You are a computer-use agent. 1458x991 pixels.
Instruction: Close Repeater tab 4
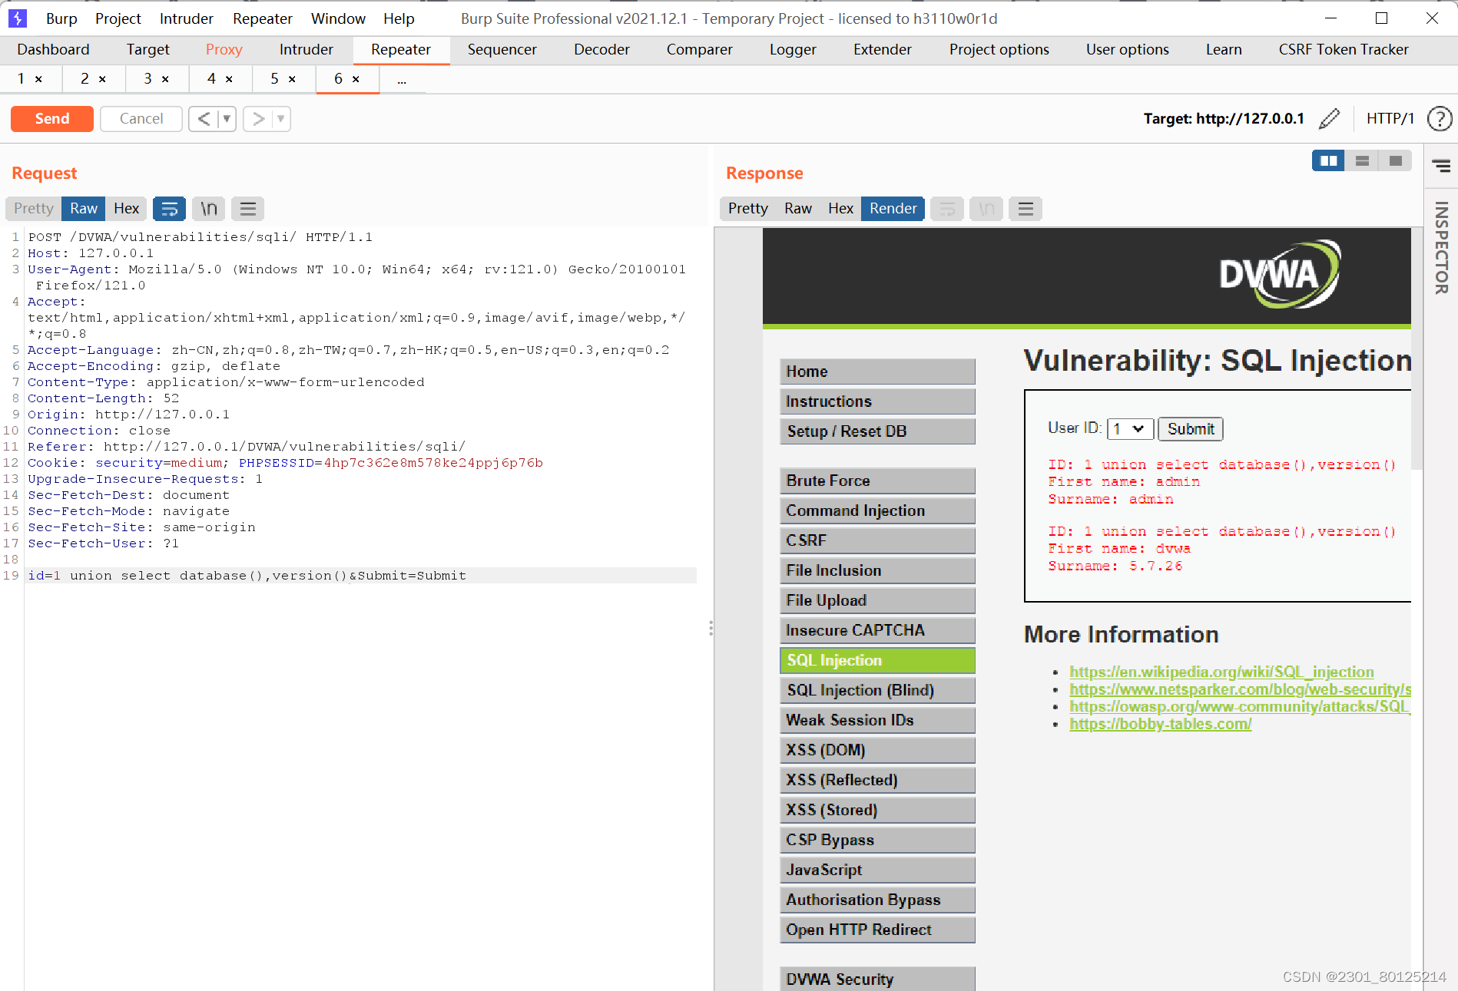[229, 79]
